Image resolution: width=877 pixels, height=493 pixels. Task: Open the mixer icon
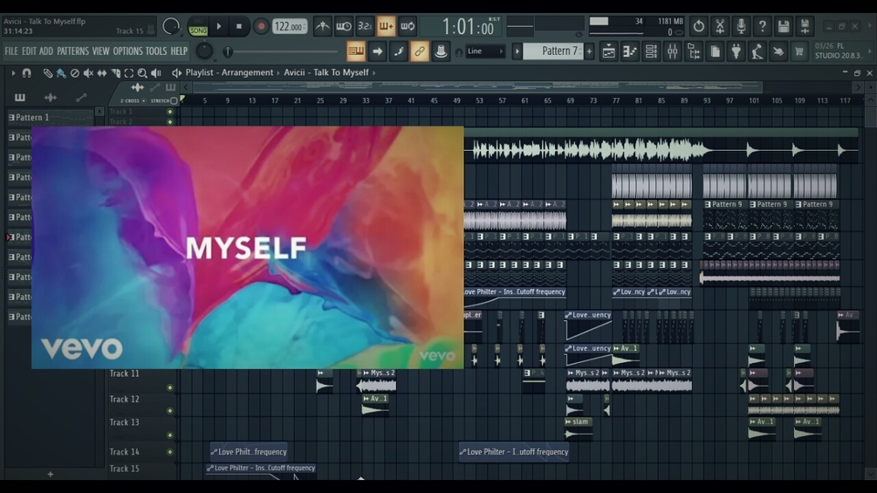click(x=672, y=51)
